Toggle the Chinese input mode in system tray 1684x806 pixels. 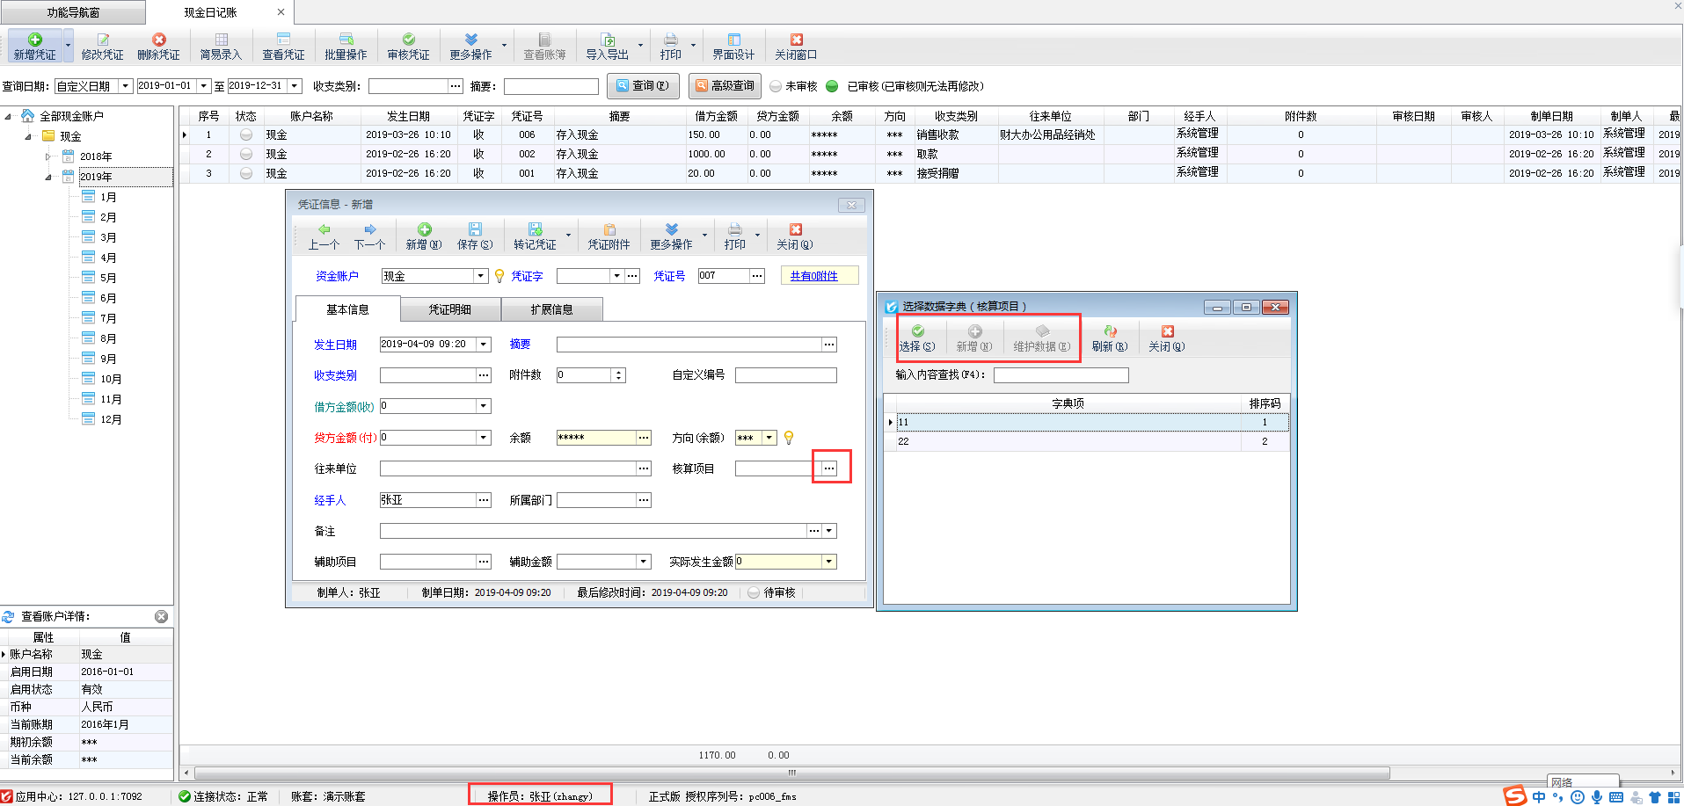click(1538, 796)
